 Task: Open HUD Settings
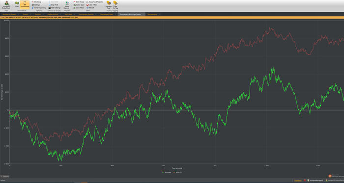pyautogui.click(x=55, y=8)
